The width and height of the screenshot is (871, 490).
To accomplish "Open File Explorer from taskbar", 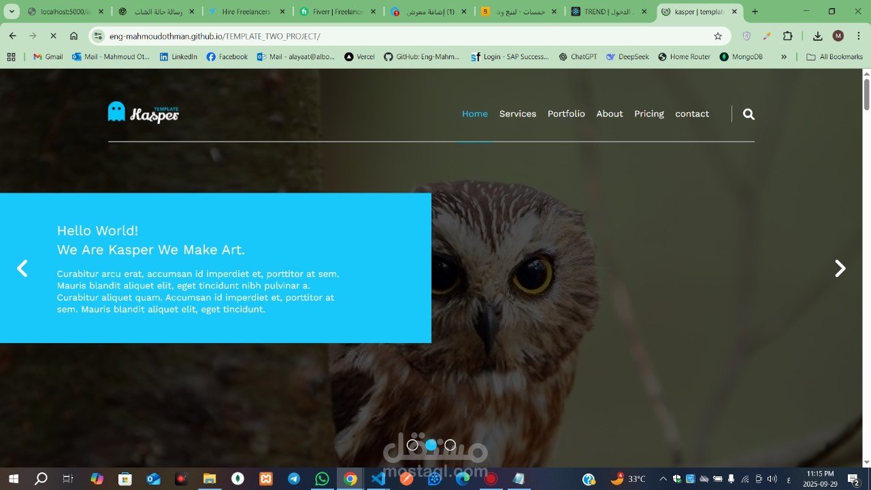I will coord(209,479).
